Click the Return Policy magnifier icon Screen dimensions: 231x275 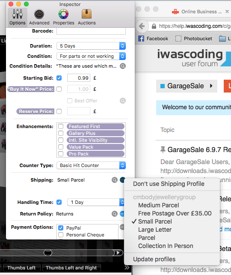coord(115,214)
